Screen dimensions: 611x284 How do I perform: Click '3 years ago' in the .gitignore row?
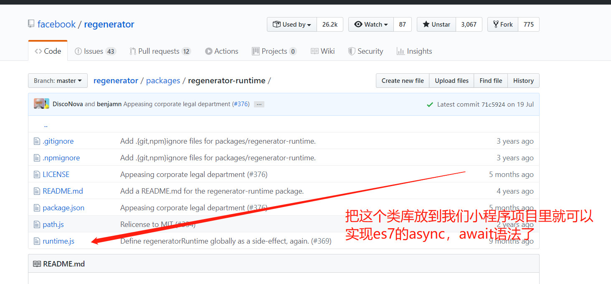[x=515, y=141]
